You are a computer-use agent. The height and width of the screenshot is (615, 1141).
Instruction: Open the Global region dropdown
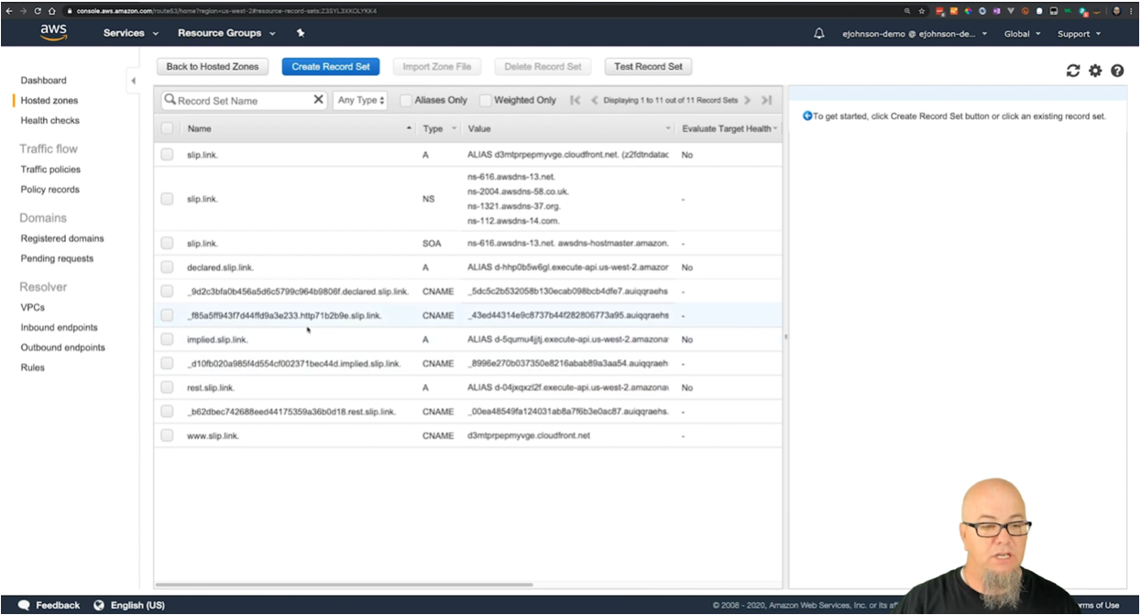pyautogui.click(x=1022, y=33)
